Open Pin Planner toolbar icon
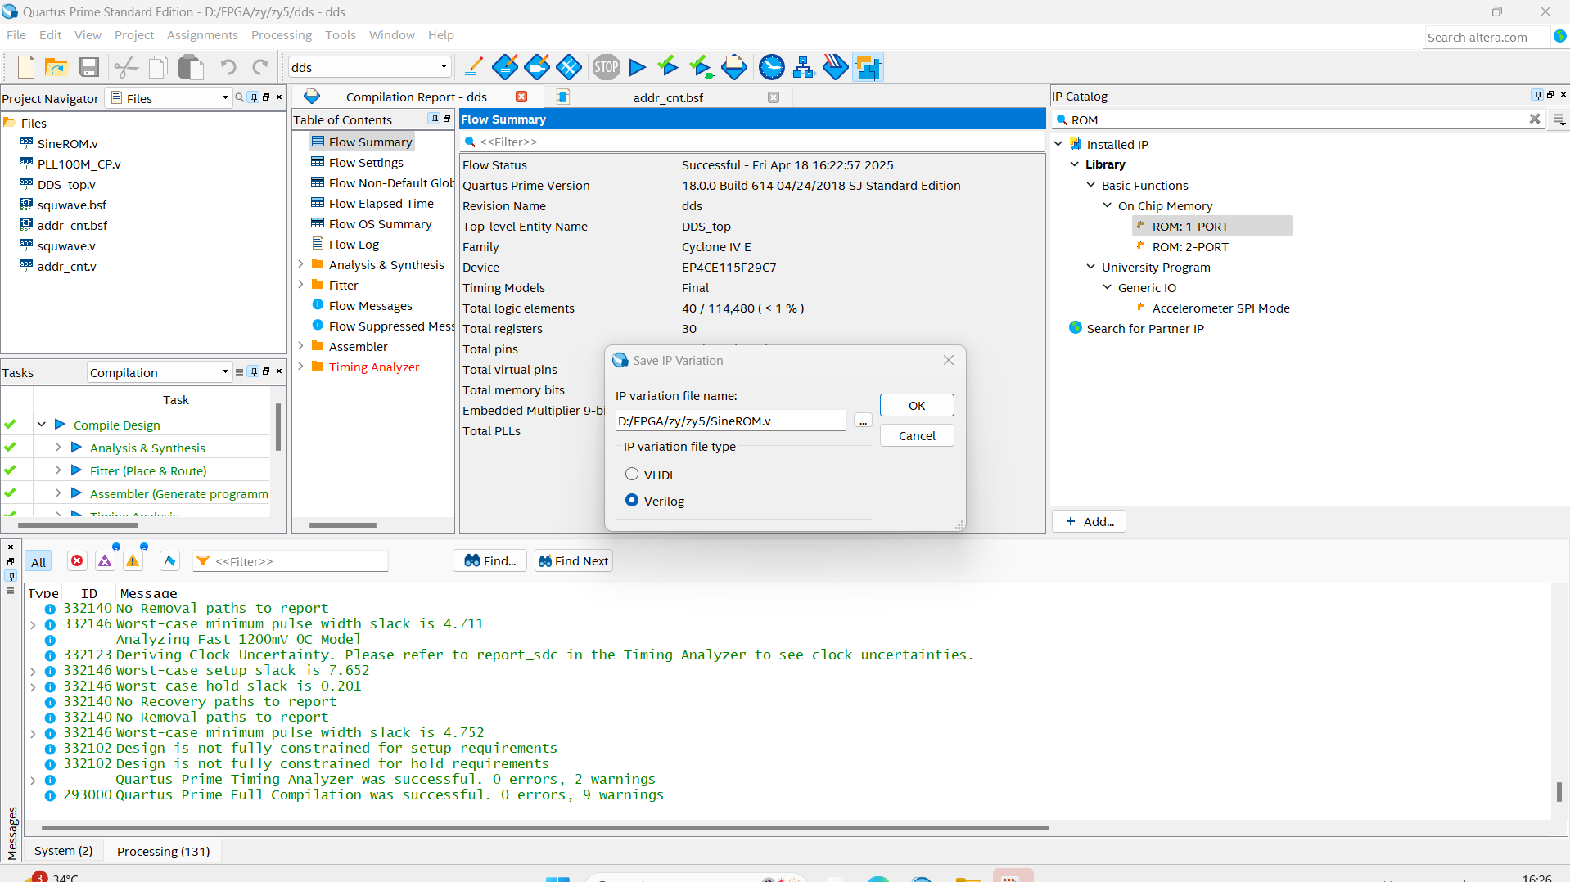 tap(536, 67)
